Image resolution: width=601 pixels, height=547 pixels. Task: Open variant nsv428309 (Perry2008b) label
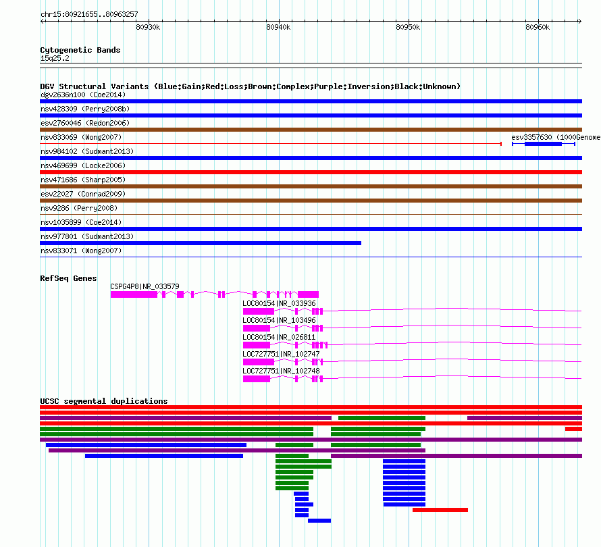click(x=85, y=109)
